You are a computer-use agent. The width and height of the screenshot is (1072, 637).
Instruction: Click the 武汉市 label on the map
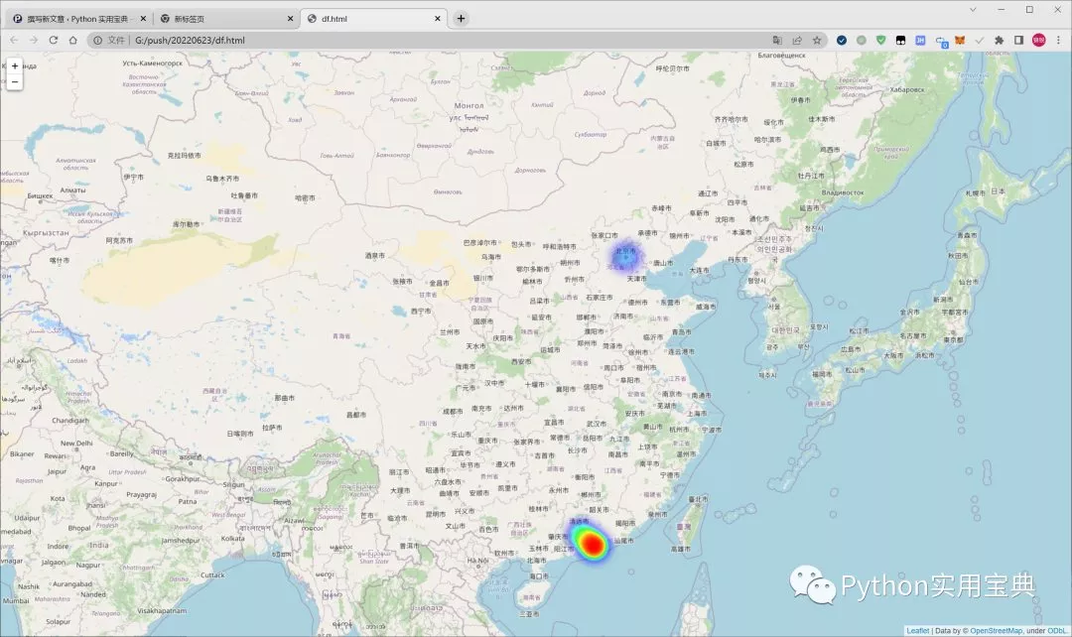pyautogui.click(x=597, y=424)
